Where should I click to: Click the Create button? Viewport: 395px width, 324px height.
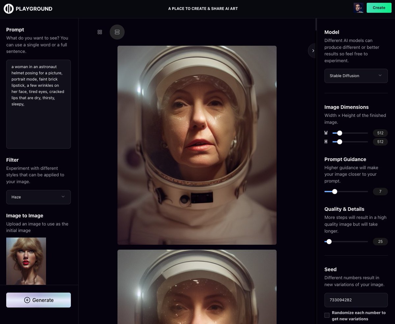coord(379,8)
